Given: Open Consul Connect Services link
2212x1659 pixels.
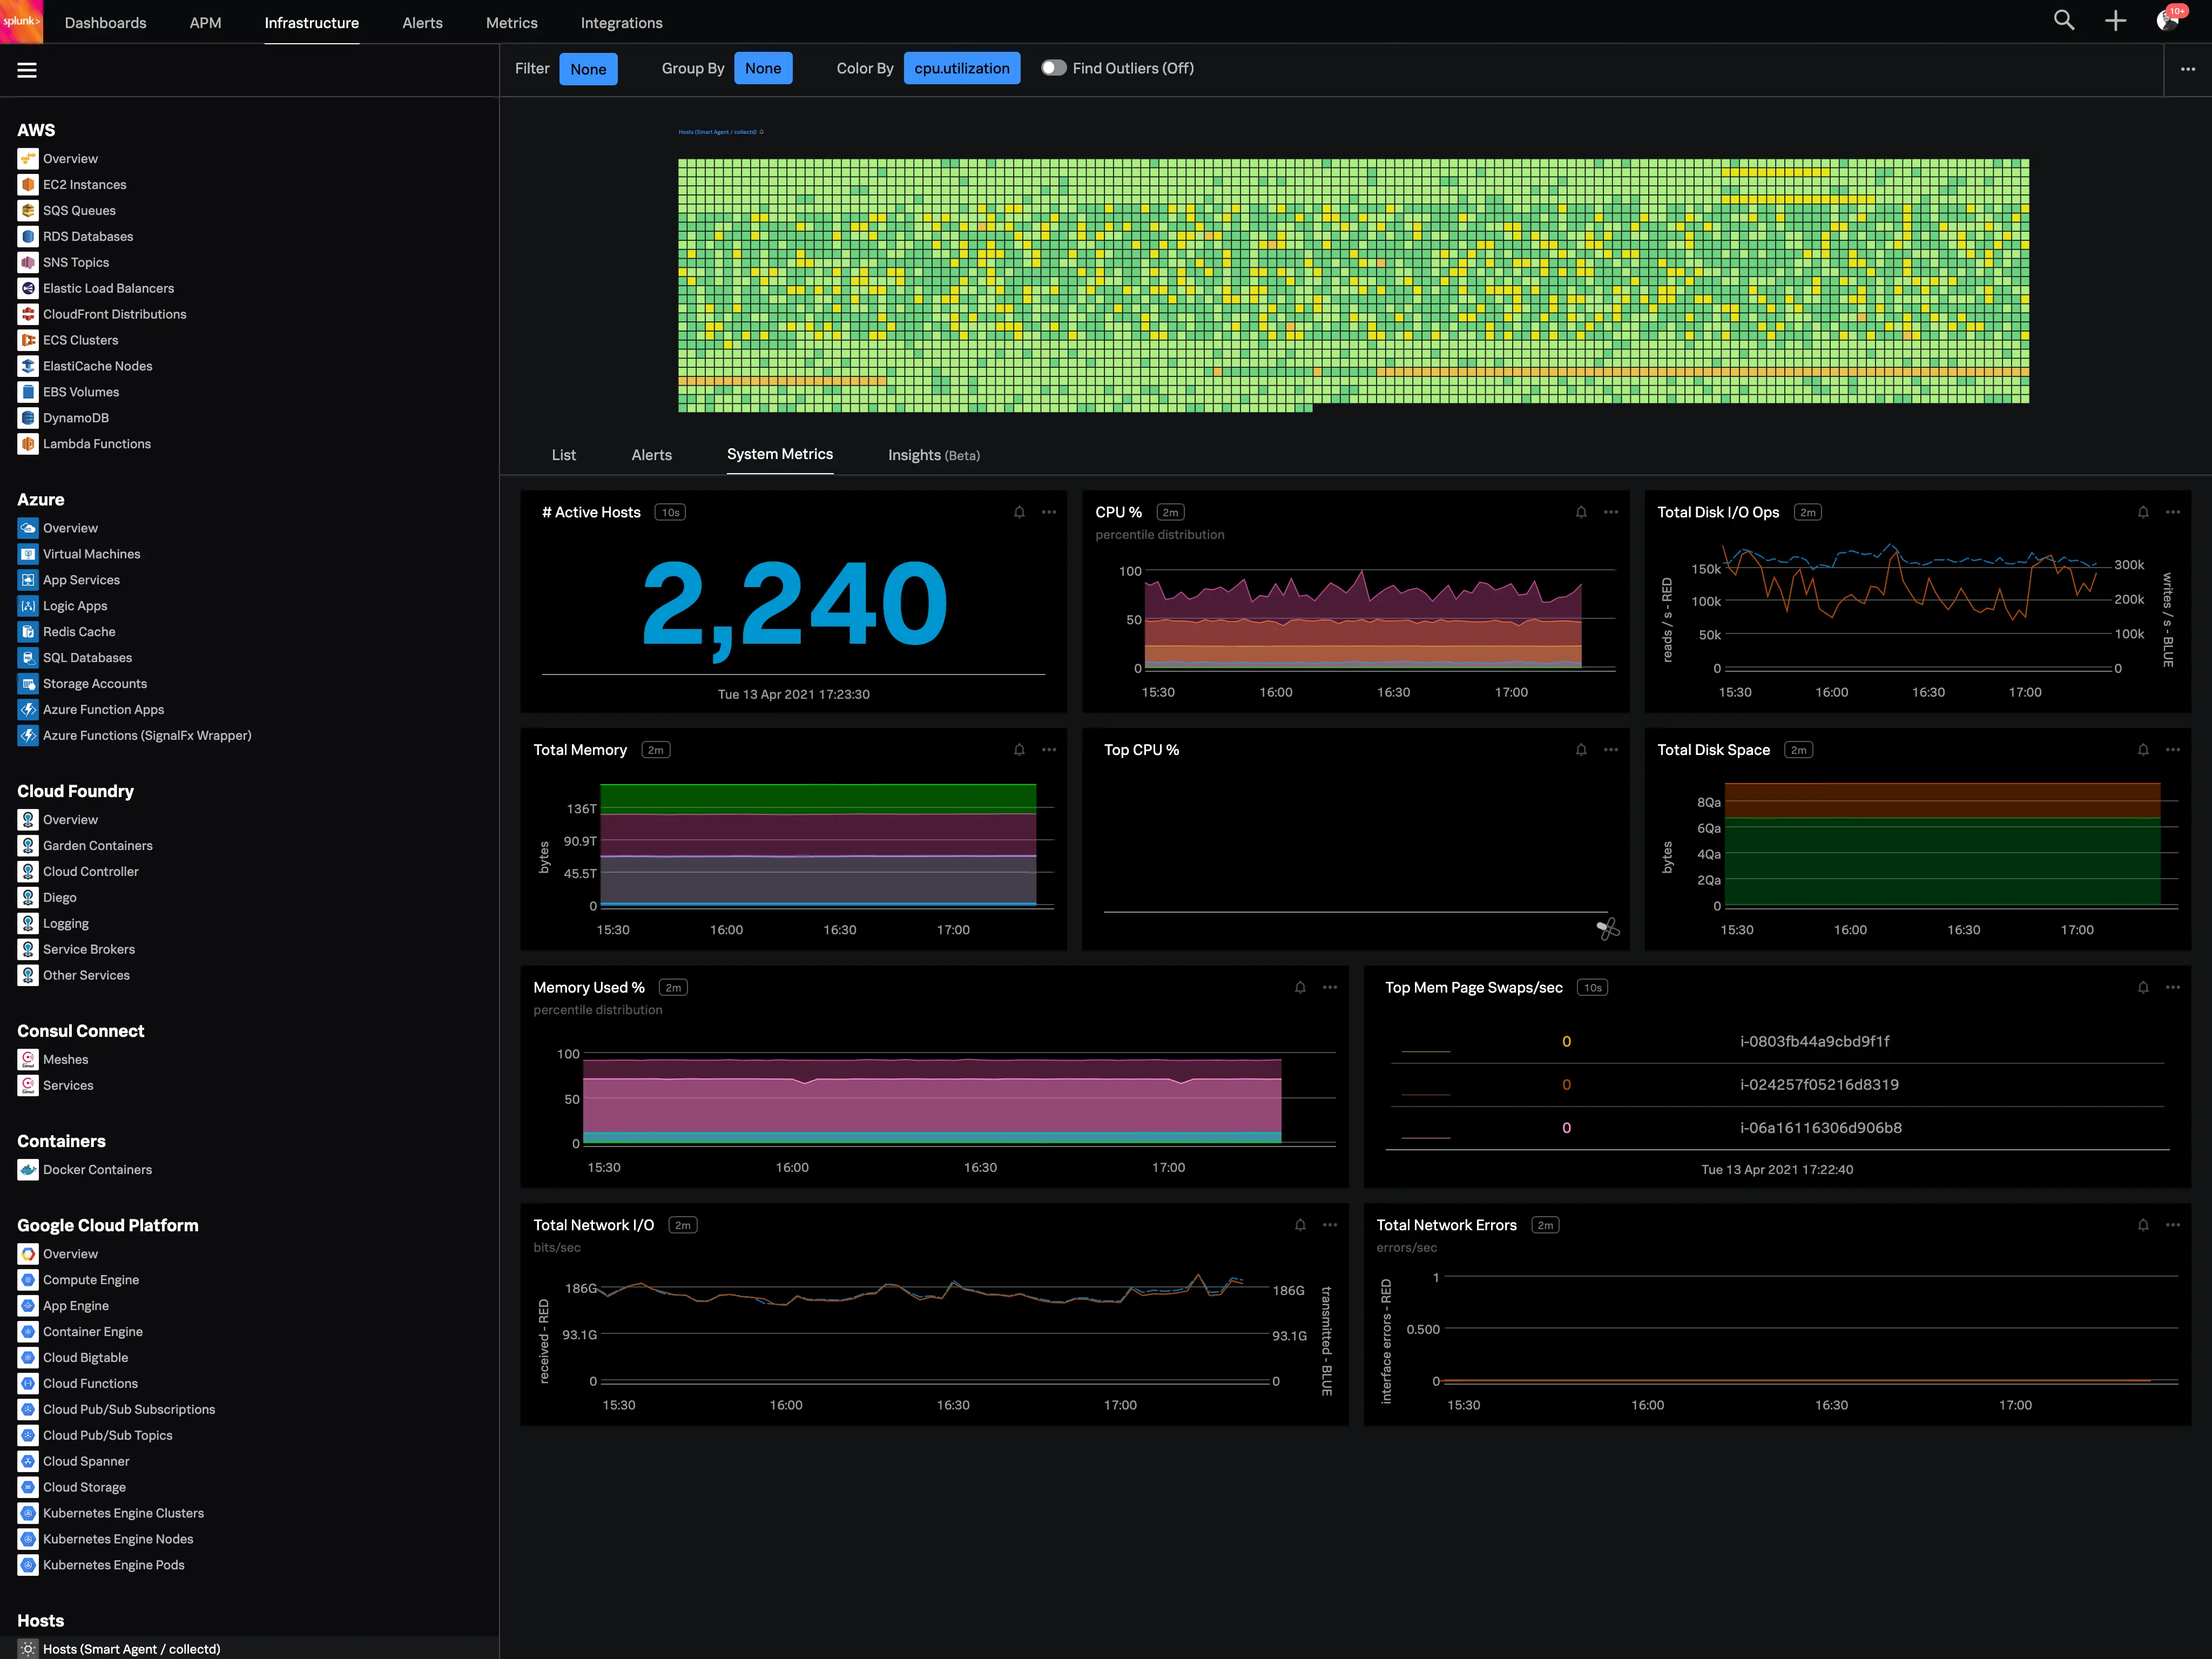Looking at the screenshot, I should click(68, 1086).
